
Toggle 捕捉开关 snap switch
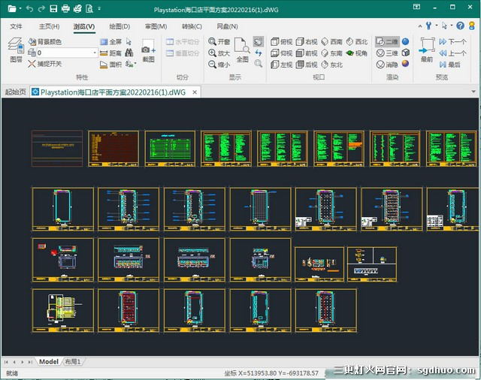45,64
